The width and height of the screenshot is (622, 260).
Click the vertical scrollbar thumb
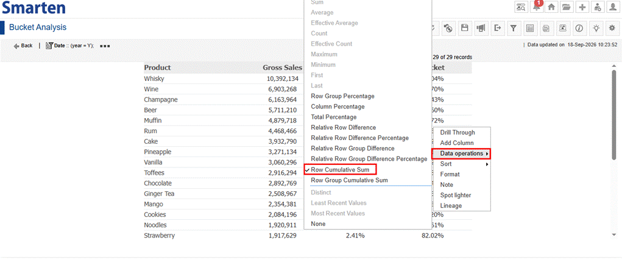coord(614,115)
